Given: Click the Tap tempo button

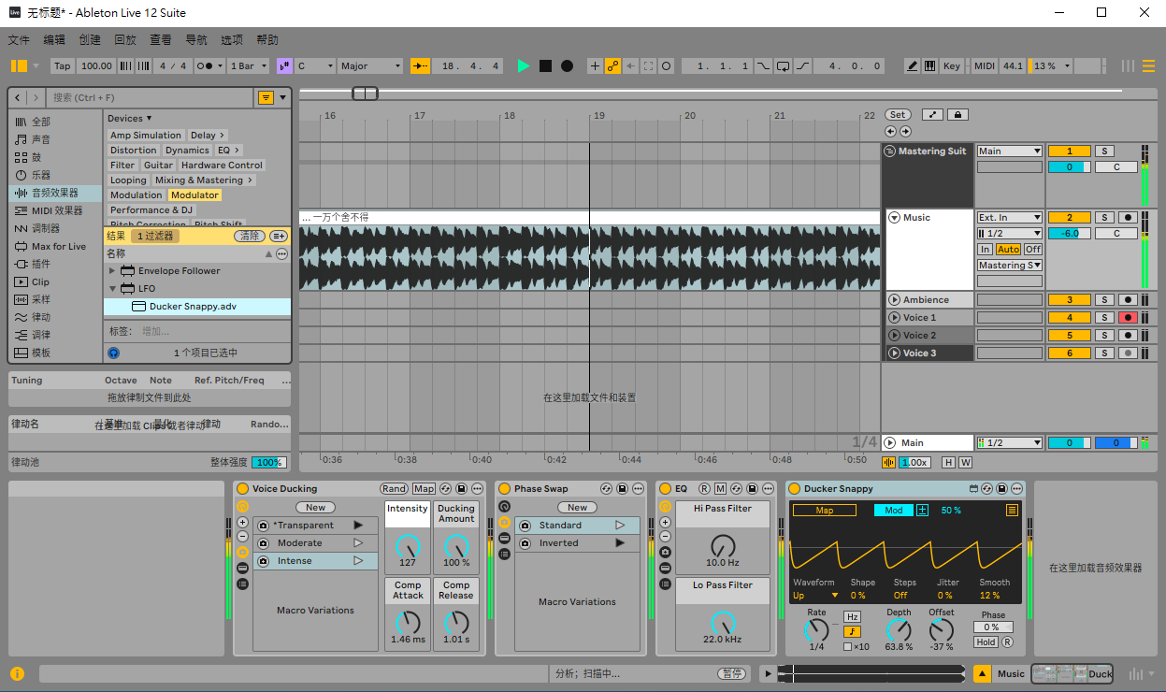Looking at the screenshot, I should 62,66.
